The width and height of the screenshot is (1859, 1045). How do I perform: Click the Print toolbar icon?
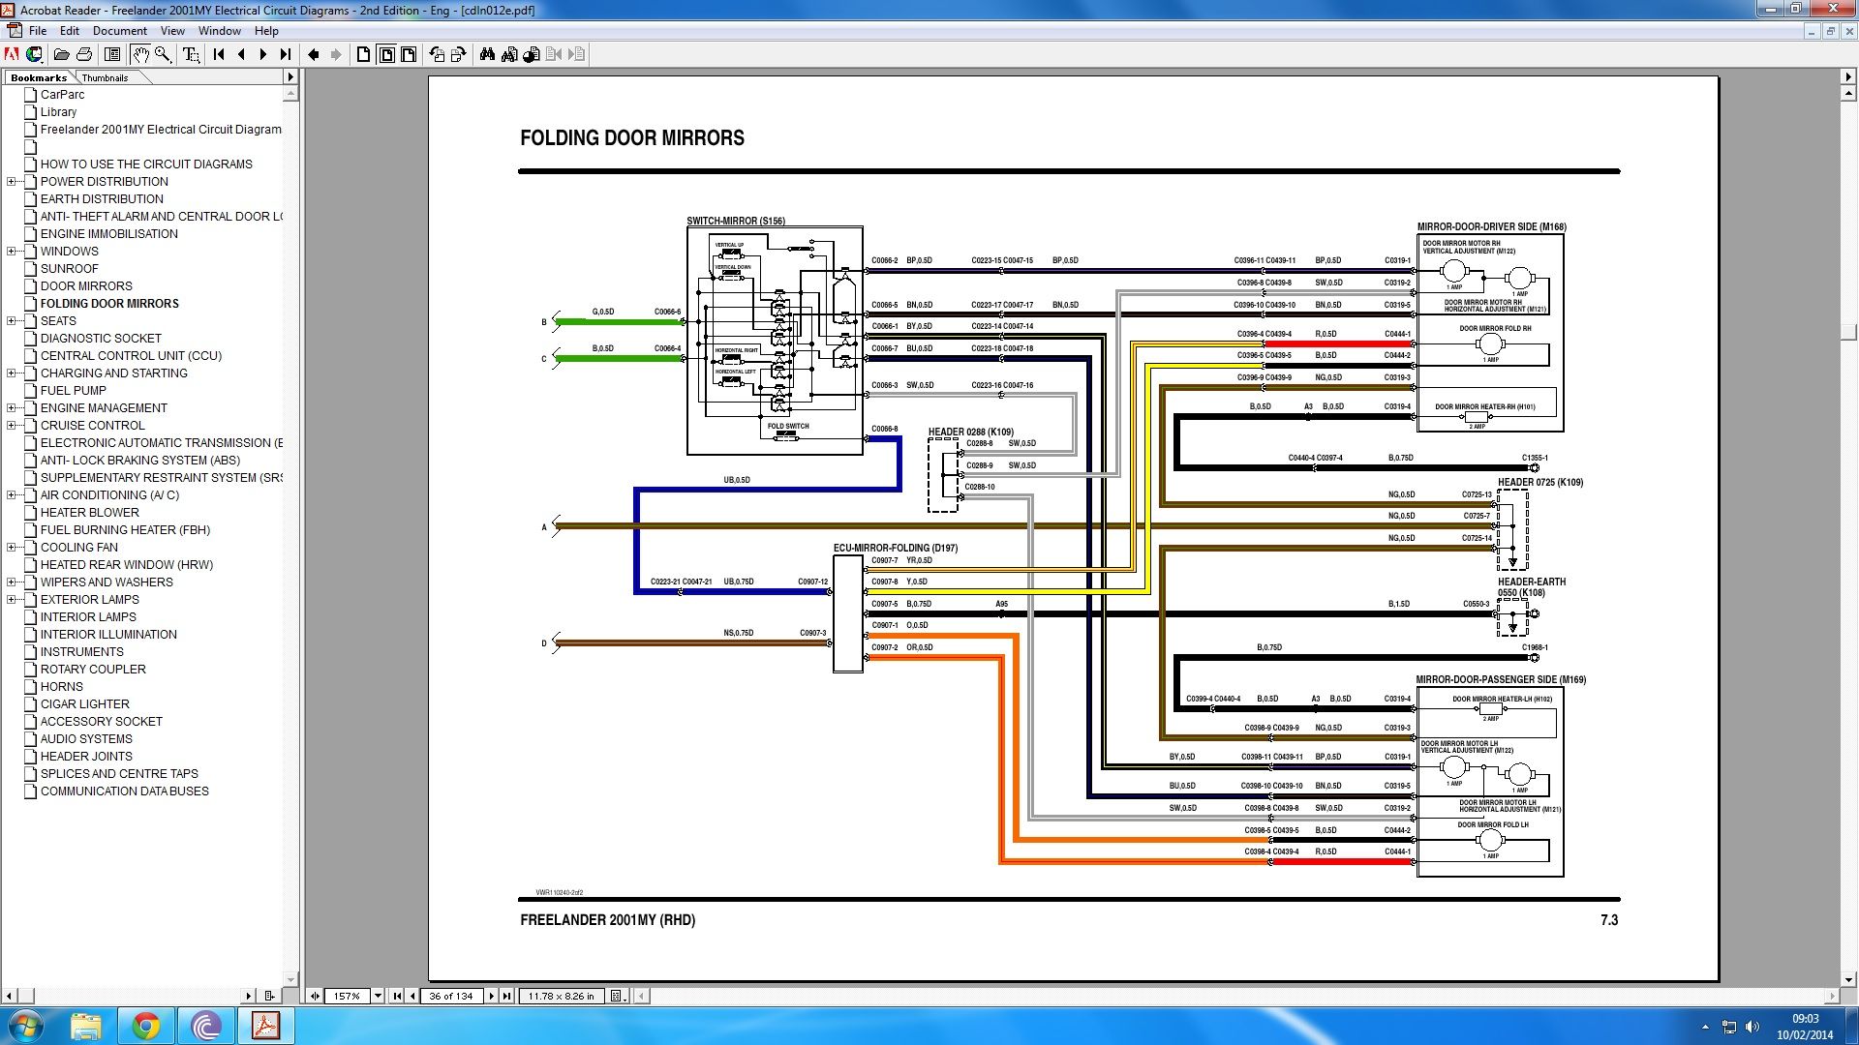[x=84, y=54]
